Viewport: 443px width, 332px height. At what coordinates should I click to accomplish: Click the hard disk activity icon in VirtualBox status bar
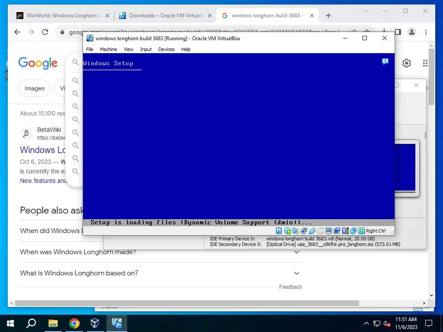[279, 231]
